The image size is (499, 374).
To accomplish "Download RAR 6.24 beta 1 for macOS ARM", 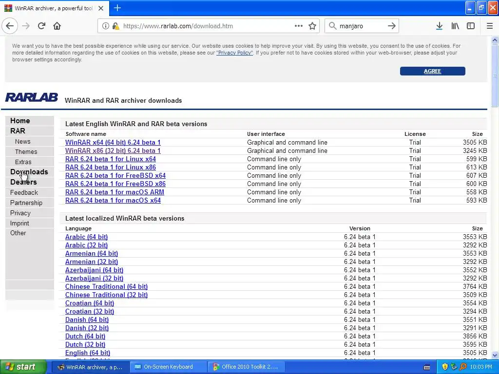I will 115,192.
